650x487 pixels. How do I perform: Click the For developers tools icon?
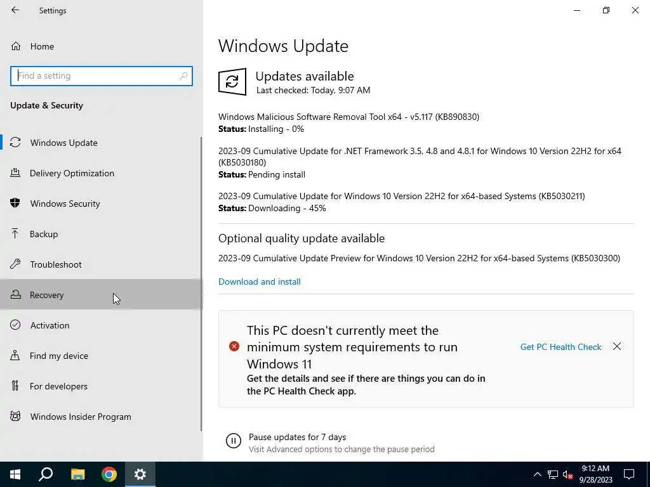point(15,386)
